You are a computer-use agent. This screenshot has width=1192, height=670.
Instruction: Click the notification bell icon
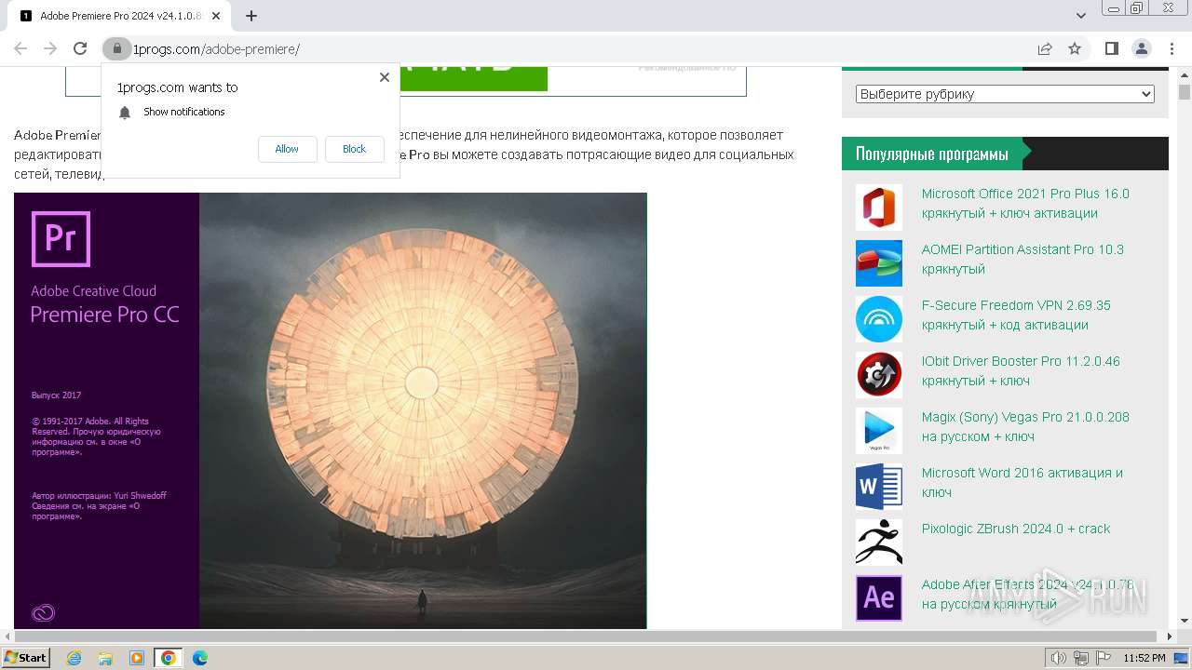point(125,113)
